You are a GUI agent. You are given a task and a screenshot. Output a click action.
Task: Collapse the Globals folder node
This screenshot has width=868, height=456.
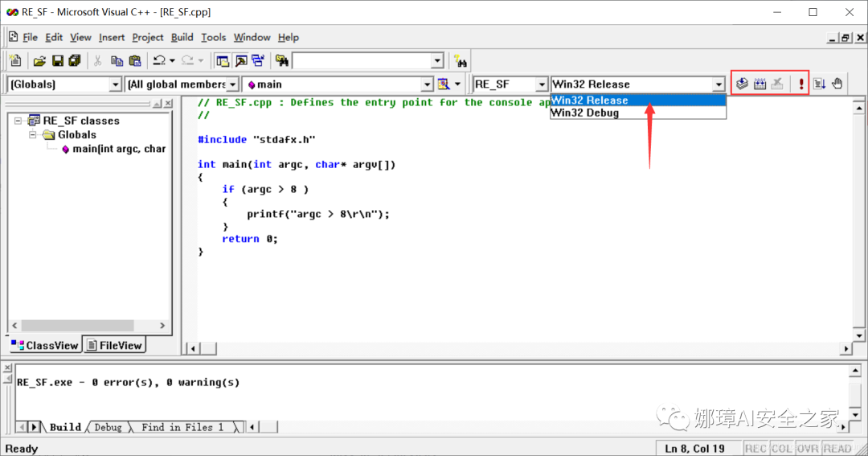point(33,134)
